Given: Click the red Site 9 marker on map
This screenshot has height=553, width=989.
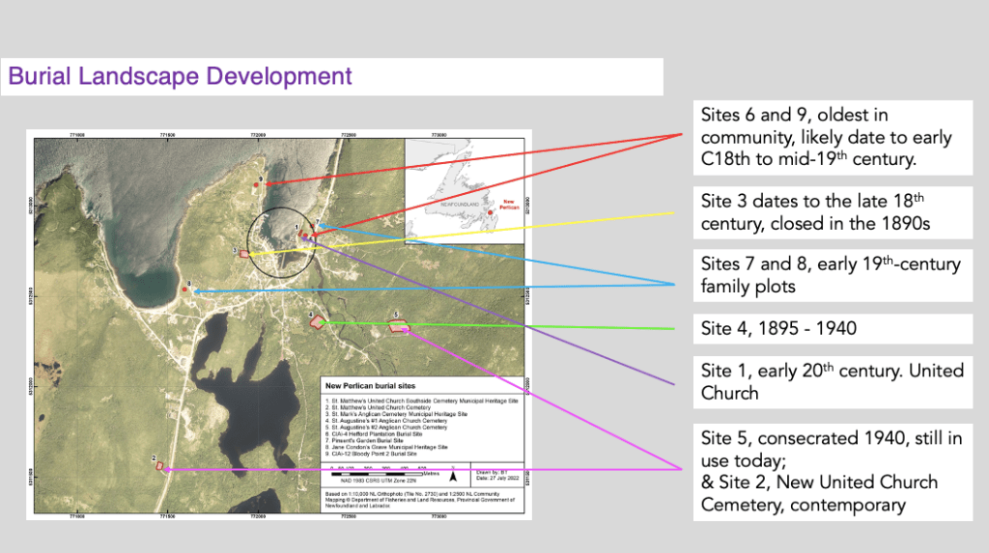Looking at the screenshot, I should point(256,183).
